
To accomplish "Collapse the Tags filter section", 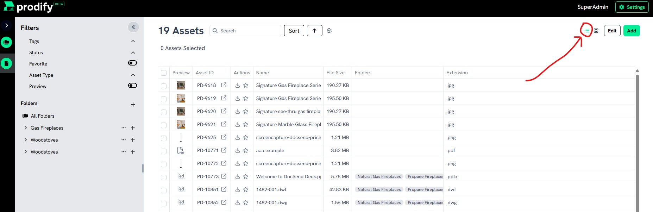I will (x=133, y=41).
